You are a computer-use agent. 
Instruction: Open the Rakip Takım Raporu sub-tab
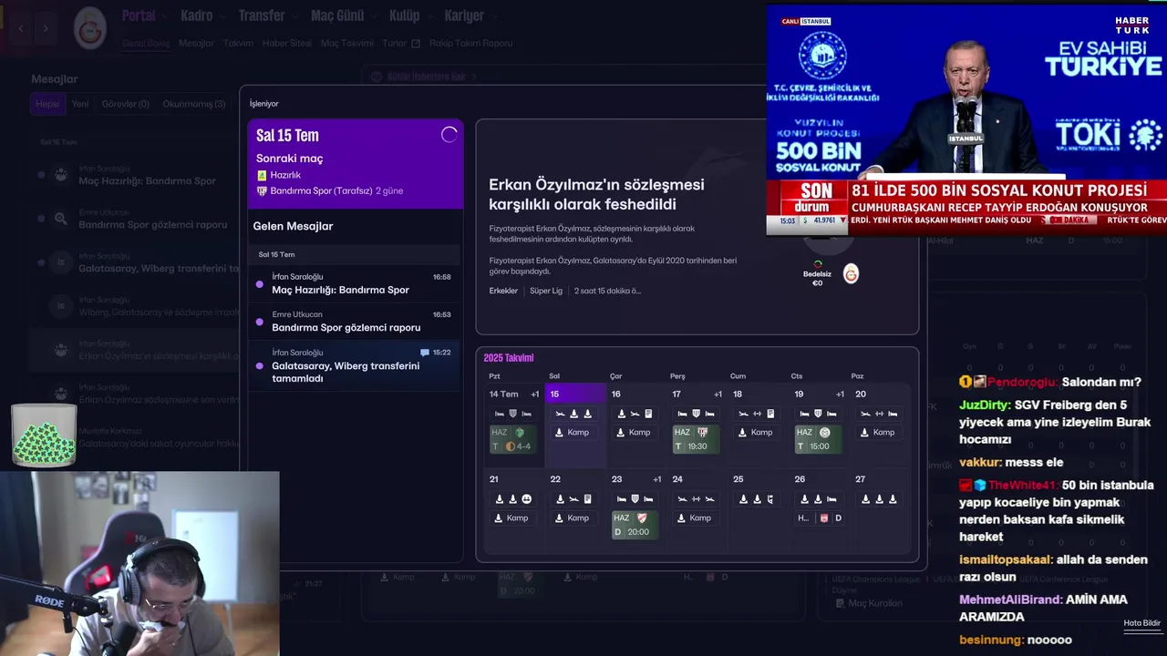pos(470,44)
